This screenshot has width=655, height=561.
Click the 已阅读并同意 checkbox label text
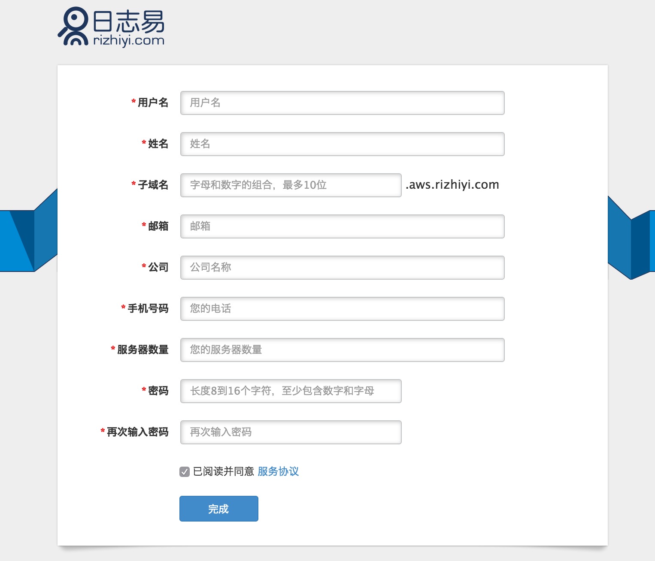(223, 471)
